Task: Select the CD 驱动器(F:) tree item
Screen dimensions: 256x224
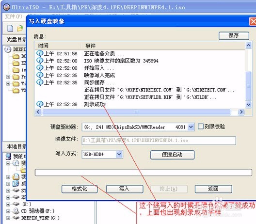Action: pyautogui.click(x=38, y=211)
